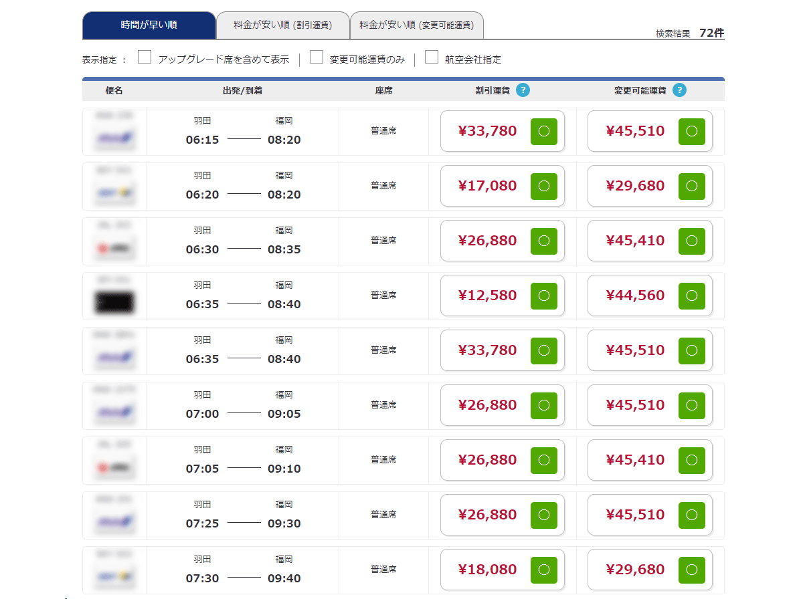Select green circle for ¥18,080 discount fare

pyautogui.click(x=543, y=570)
